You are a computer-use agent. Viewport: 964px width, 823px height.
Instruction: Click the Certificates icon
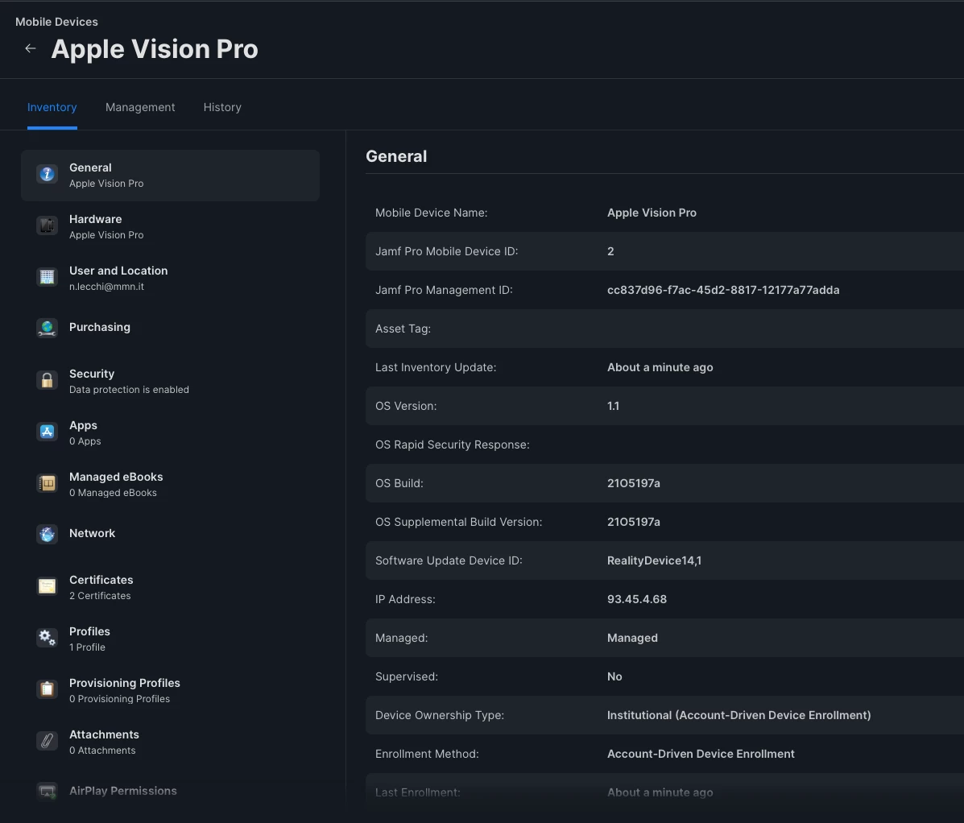click(x=48, y=585)
